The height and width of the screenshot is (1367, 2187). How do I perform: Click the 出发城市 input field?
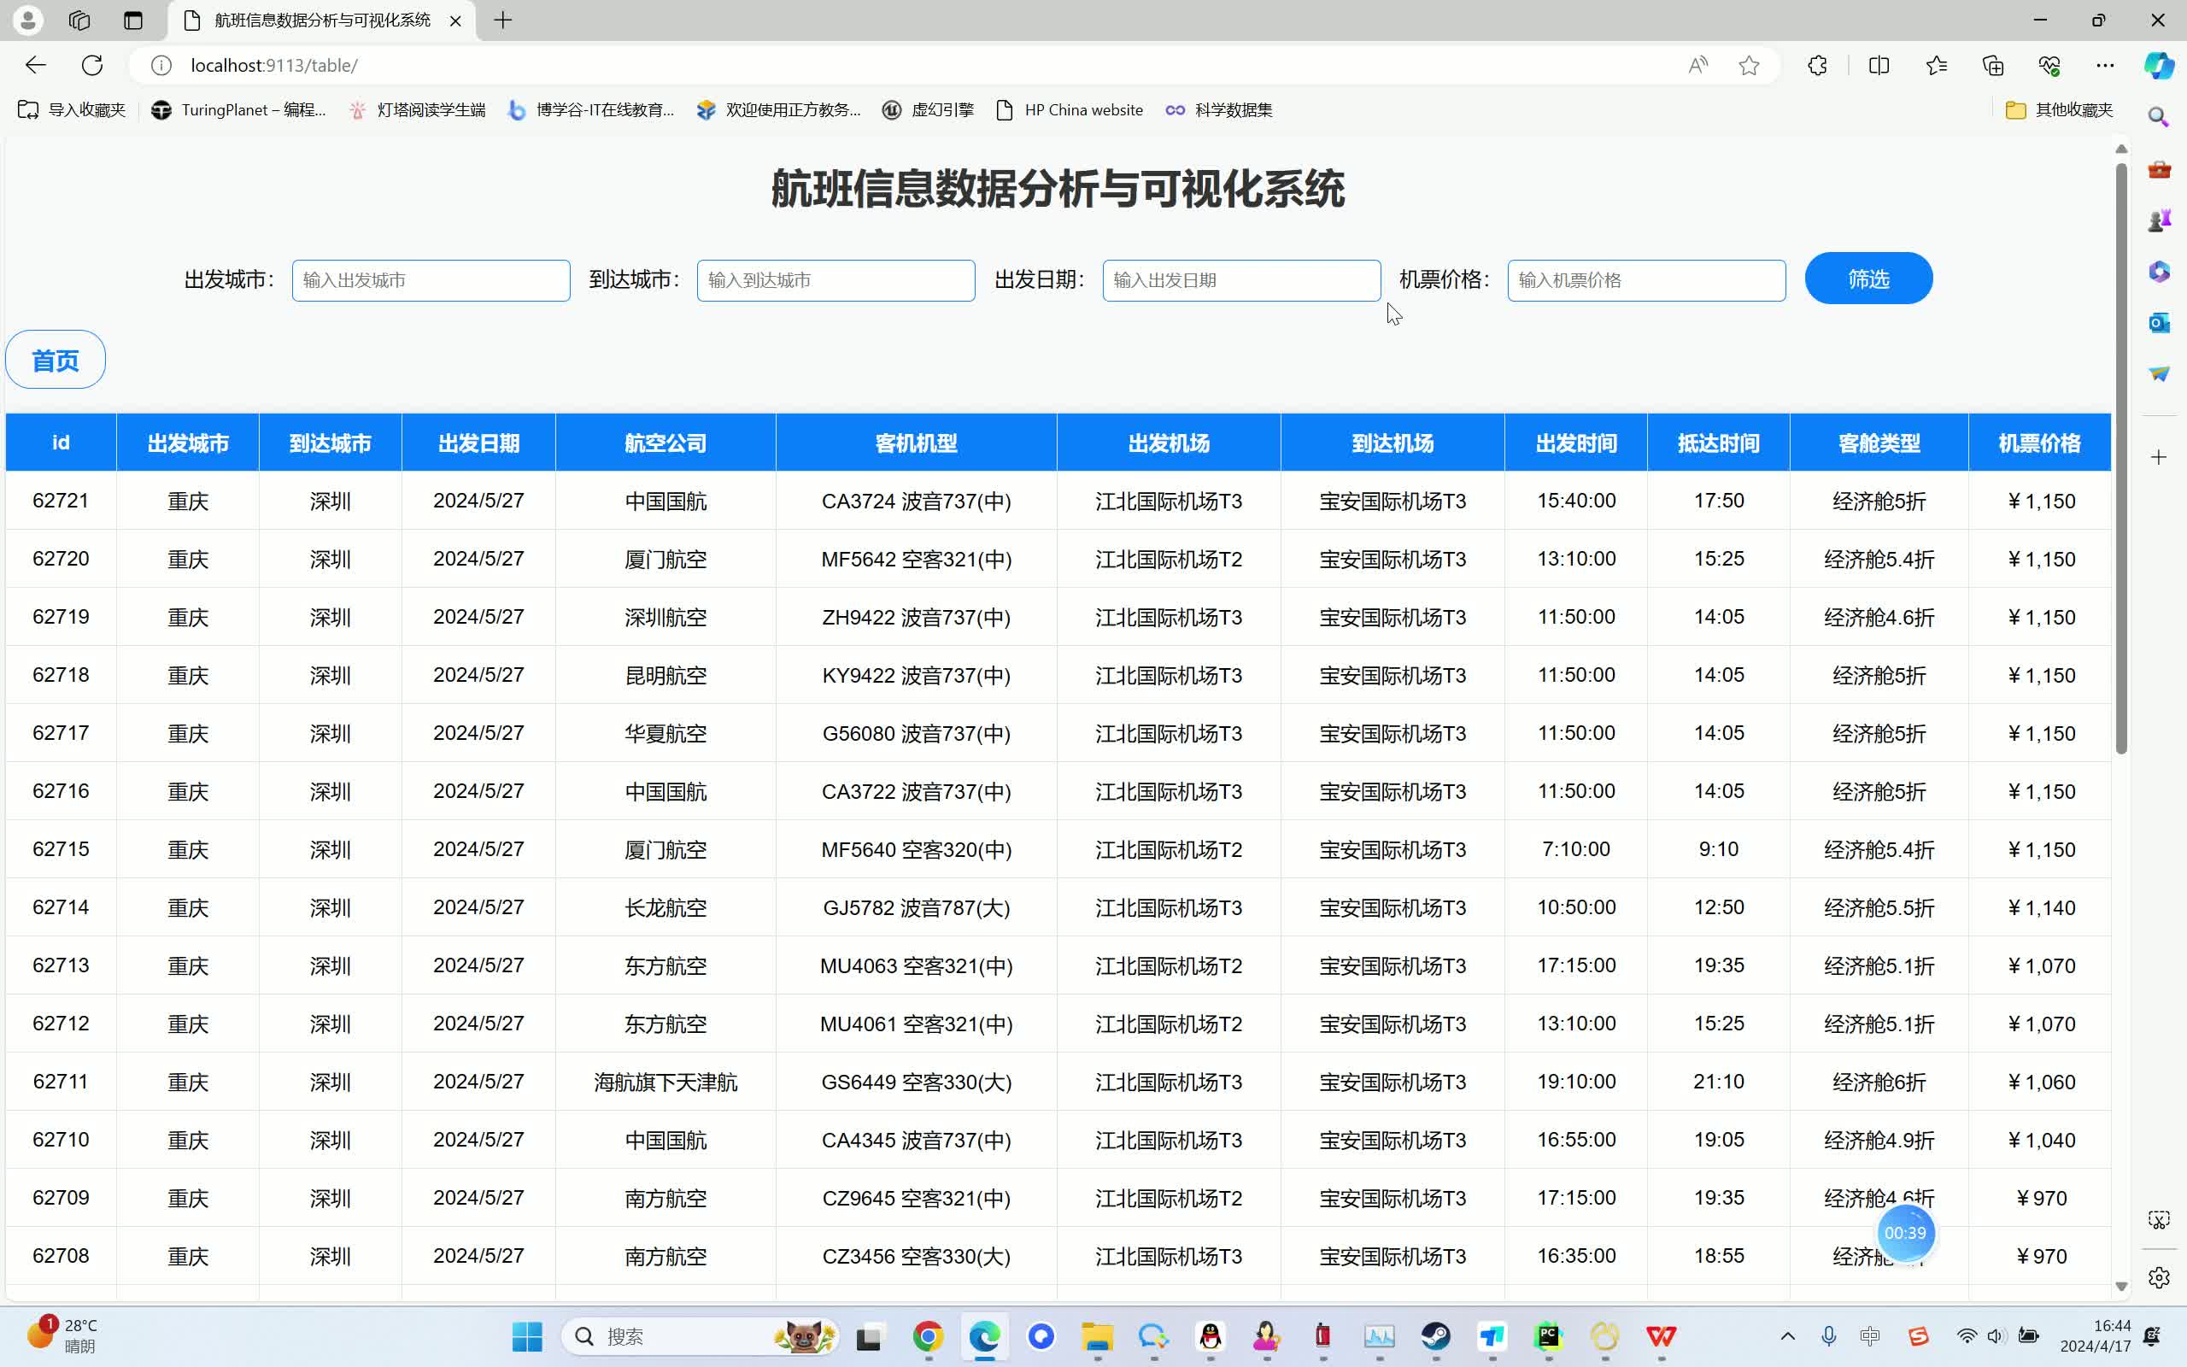[431, 279]
